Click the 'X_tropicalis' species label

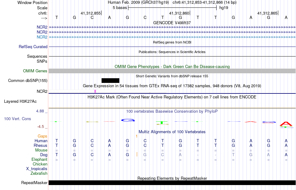[37, 169]
